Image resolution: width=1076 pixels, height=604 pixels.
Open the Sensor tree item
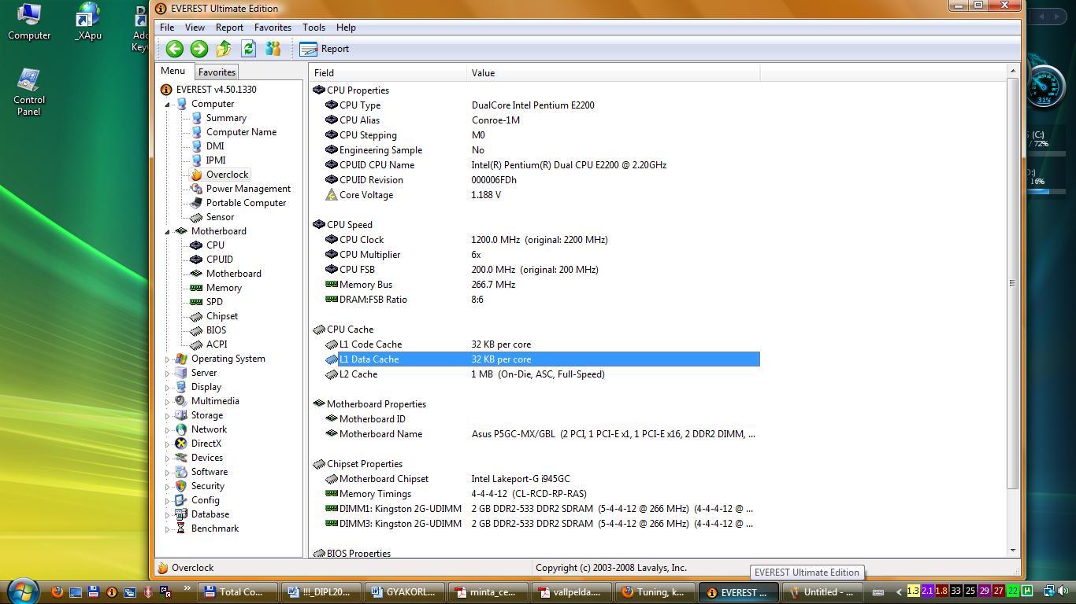(x=220, y=217)
